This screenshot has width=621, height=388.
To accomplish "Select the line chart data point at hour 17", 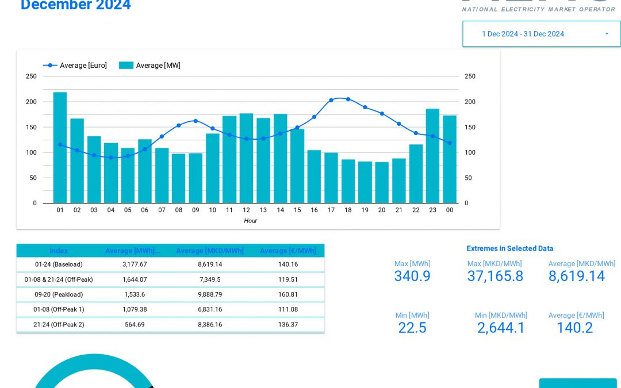I will (x=331, y=99).
